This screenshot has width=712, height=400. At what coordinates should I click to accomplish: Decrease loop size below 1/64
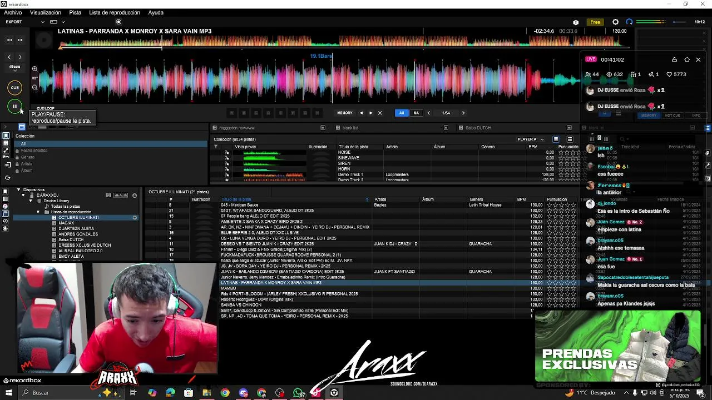click(428, 113)
